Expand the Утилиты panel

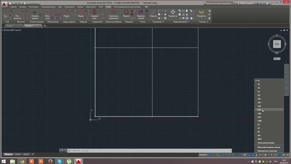[x=203, y=22]
